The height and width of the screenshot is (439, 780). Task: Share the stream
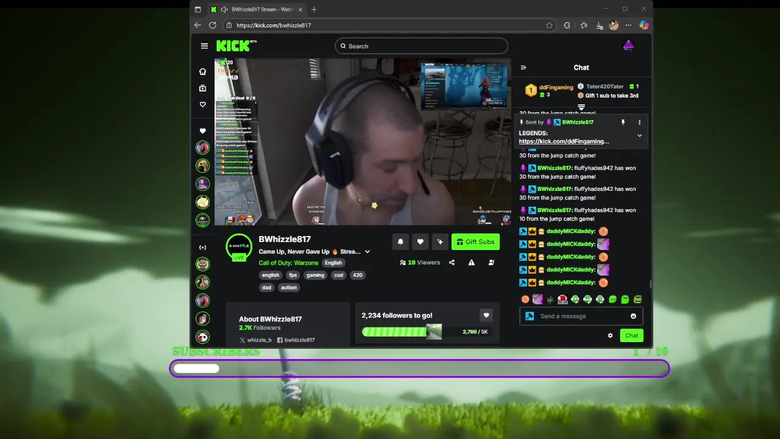(452, 263)
